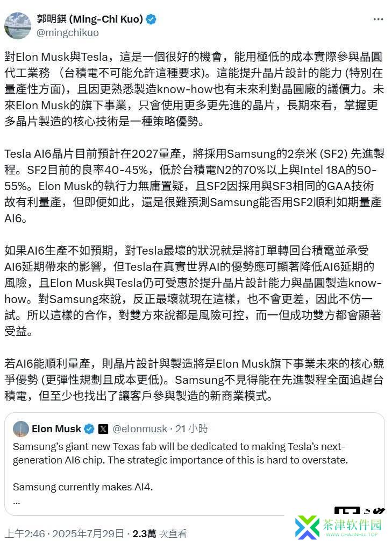Screen dimensions: 392x541
Task: Open the @elonmusk handle in quote
Action: coord(140,429)
